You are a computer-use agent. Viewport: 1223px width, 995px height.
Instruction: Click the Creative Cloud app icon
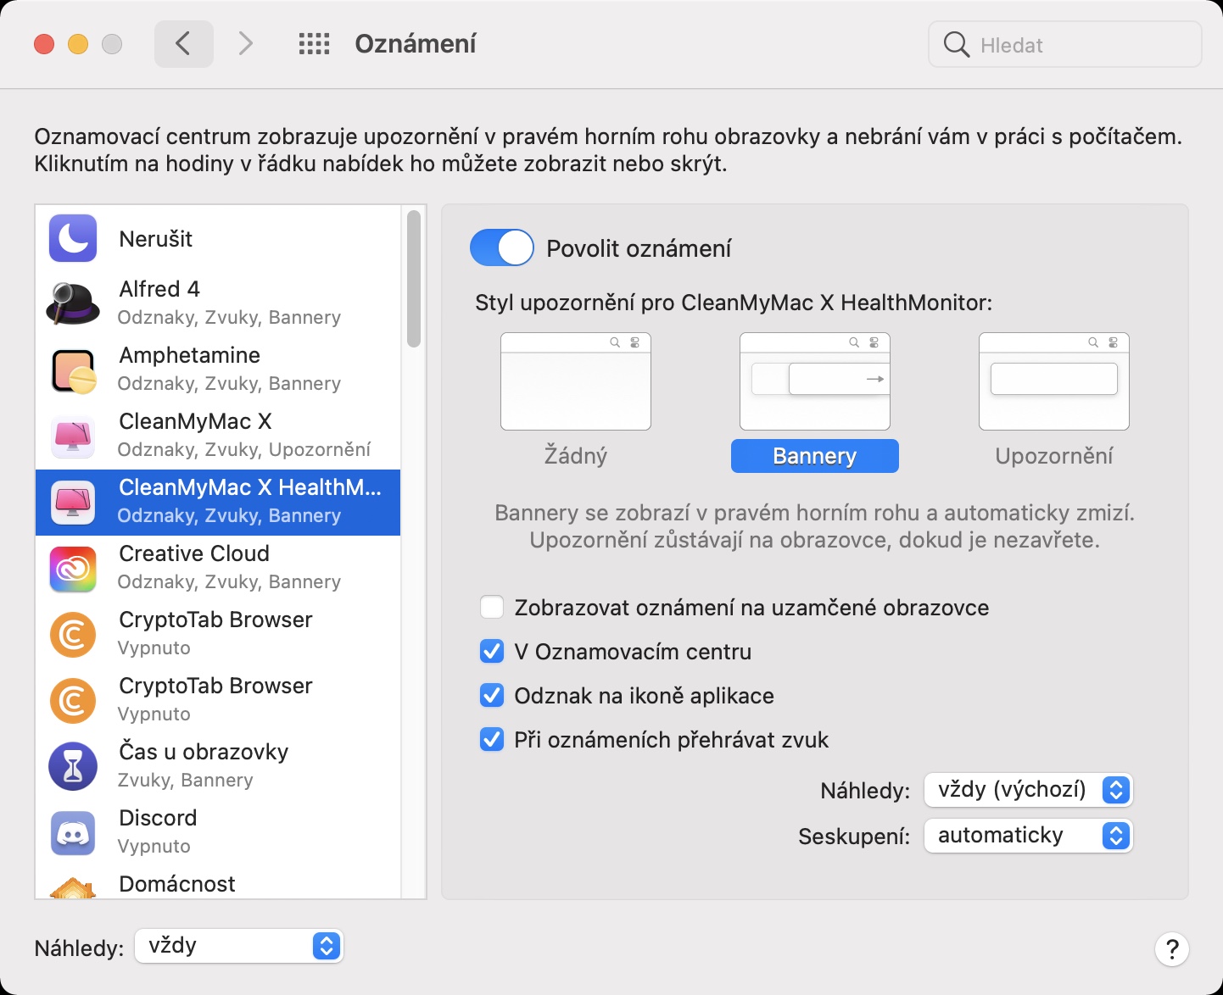(x=73, y=569)
